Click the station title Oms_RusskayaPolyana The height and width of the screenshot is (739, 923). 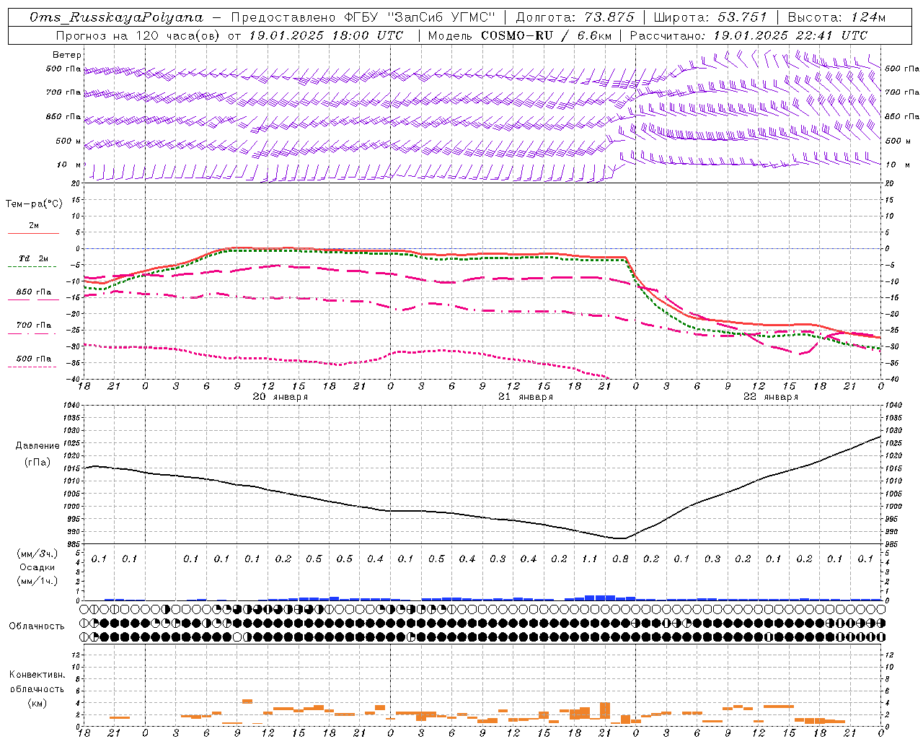(117, 17)
